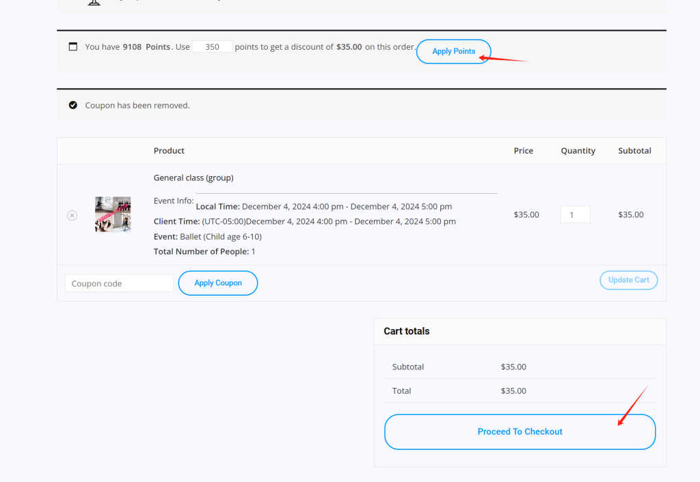Proceed To Checkout from cart totals
Viewport: 700px width, 482px height.
(520, 431)
